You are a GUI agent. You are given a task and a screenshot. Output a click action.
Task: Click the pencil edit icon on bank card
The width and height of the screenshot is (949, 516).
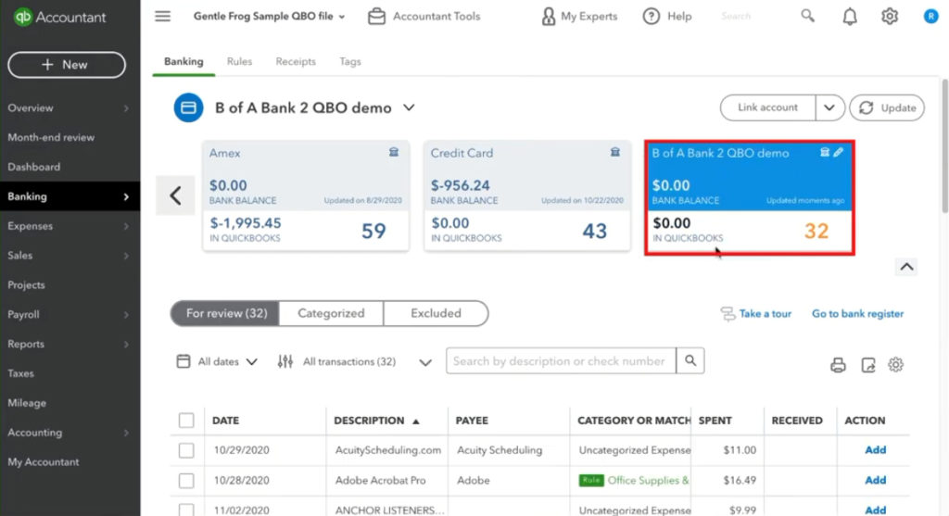[839, 153]
